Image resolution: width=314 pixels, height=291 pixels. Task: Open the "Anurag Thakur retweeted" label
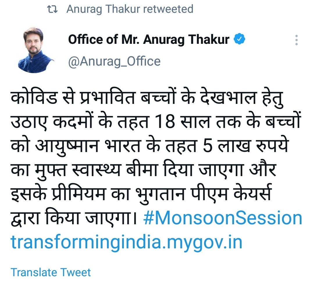click(x=130, y=9)
